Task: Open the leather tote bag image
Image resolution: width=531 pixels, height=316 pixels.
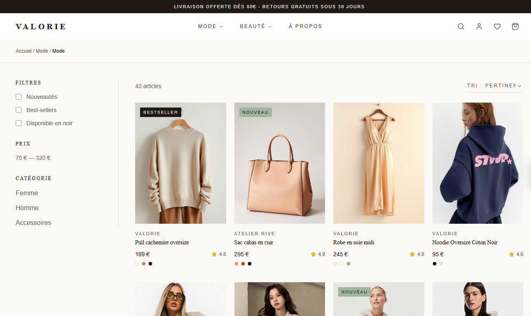Action: (280, 163)
